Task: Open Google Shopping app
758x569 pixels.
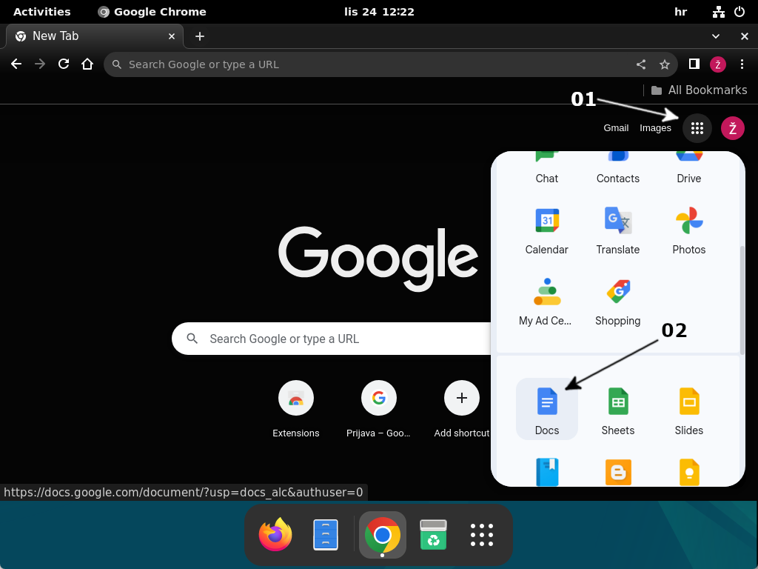Action: click(618, 302)
